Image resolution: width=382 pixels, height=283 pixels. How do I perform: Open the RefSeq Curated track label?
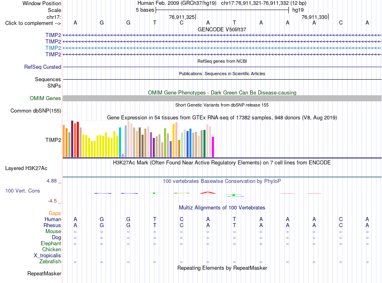click(43, 67)
